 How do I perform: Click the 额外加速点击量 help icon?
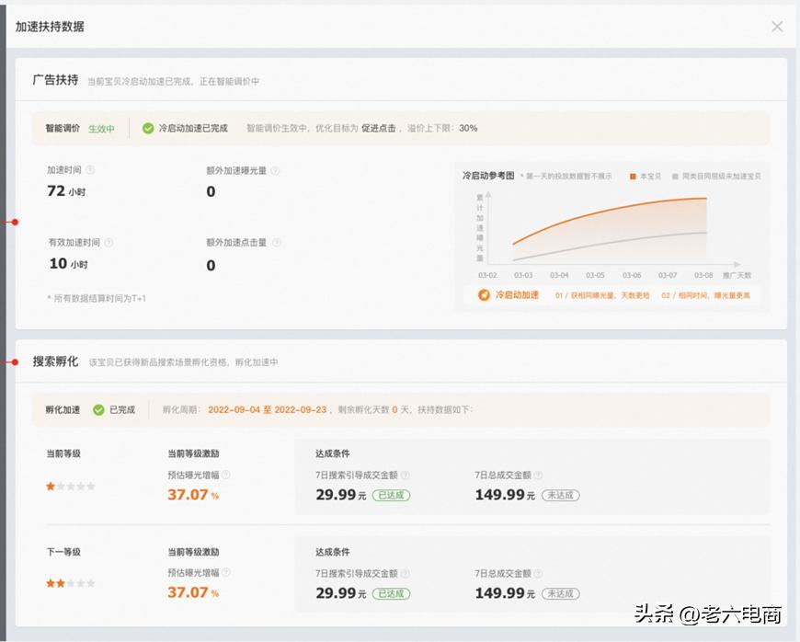276,243
